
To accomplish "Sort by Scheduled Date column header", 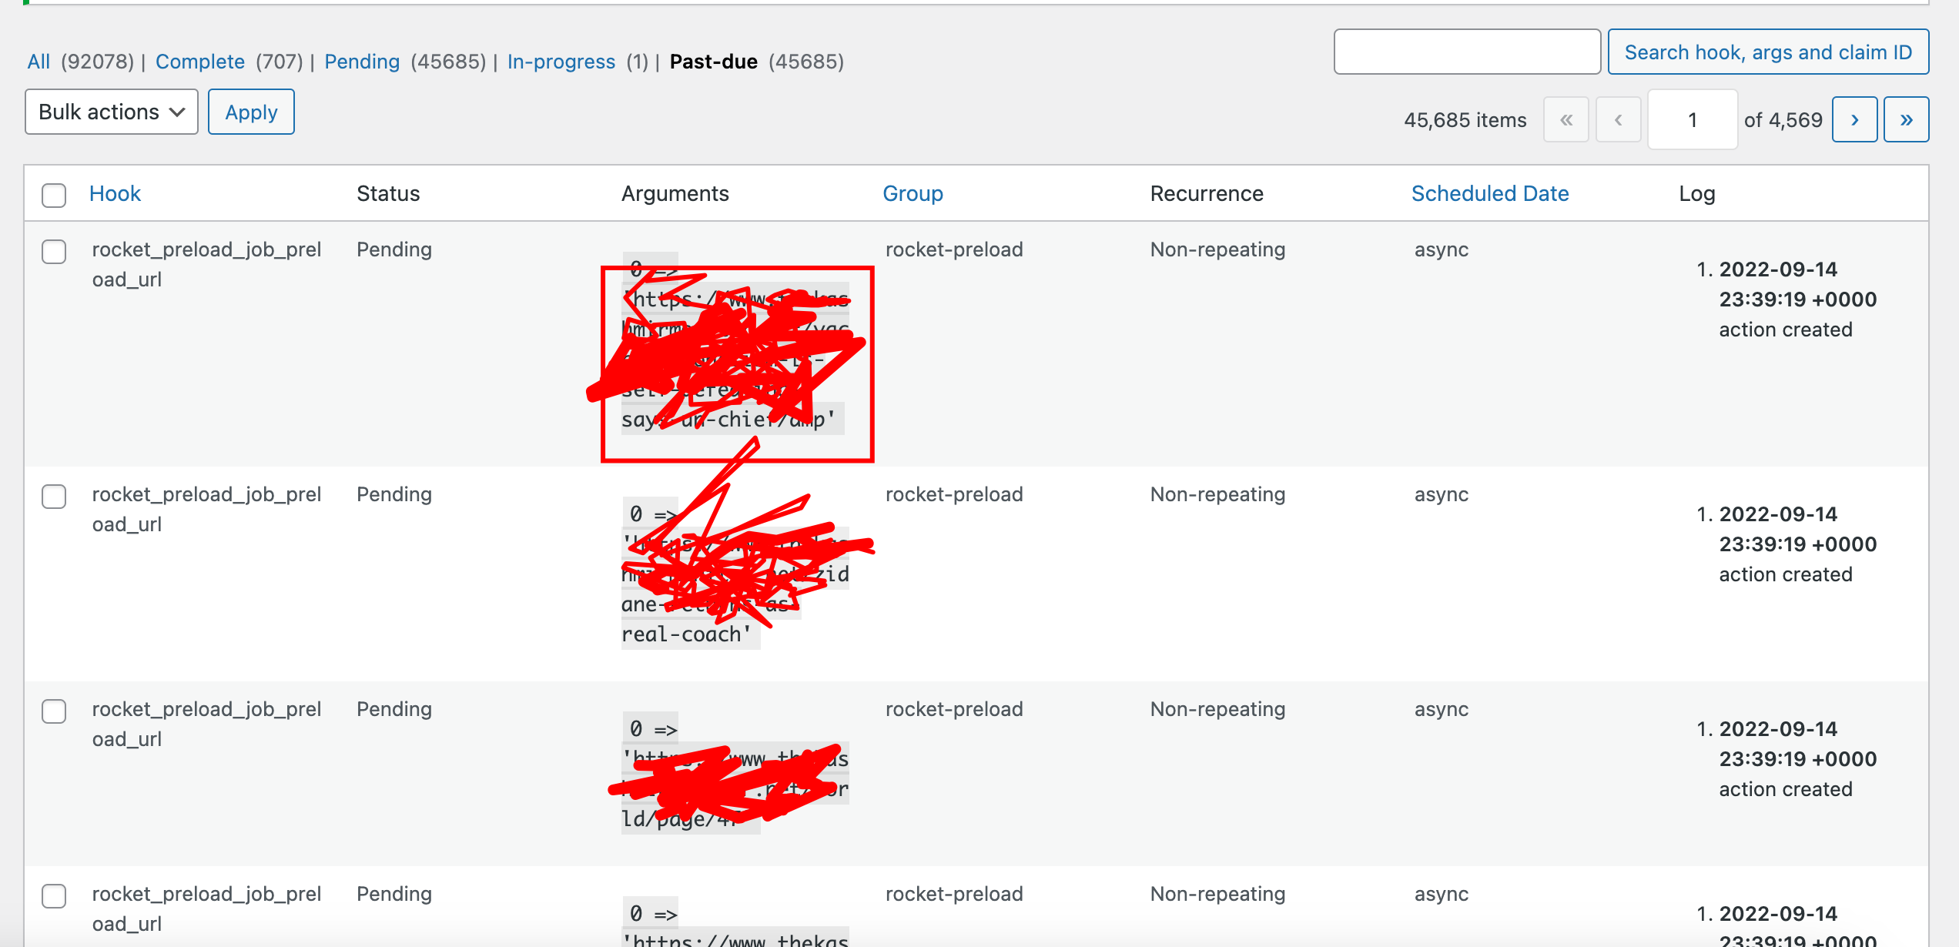I will pos(1490,193).
